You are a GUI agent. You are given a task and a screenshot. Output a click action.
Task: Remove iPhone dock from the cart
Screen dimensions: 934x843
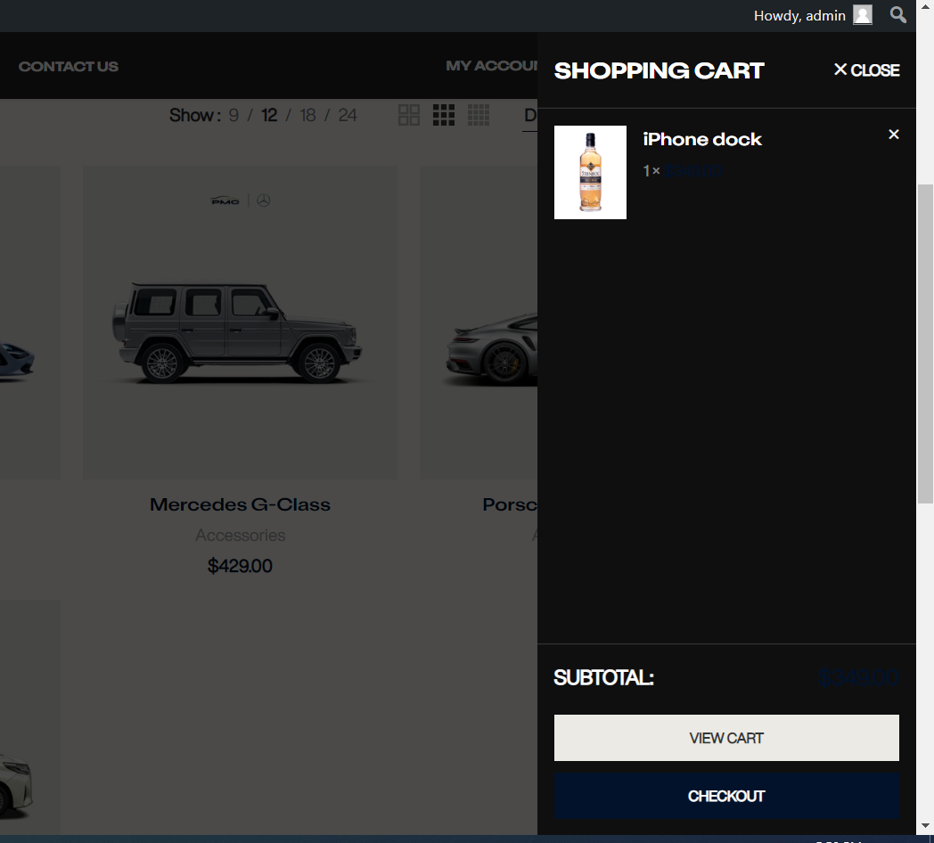click(x=894, y=135)
